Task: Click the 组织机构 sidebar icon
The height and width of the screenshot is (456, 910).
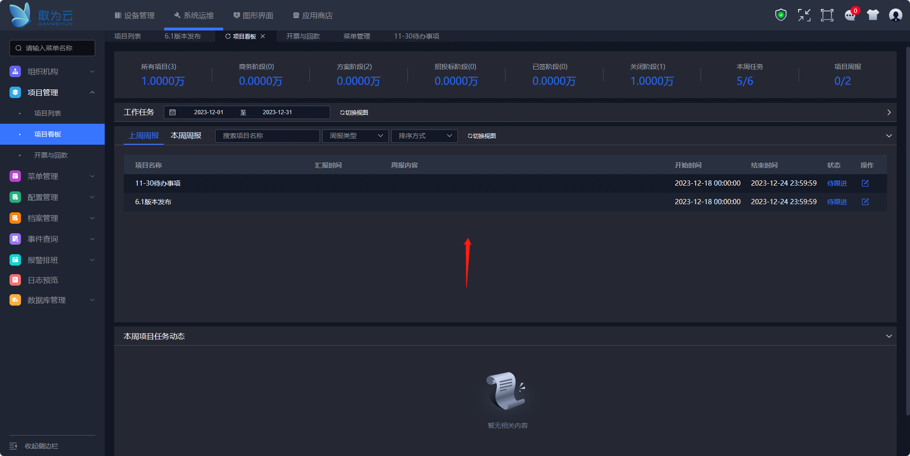Action: click(x=15, y=71)
